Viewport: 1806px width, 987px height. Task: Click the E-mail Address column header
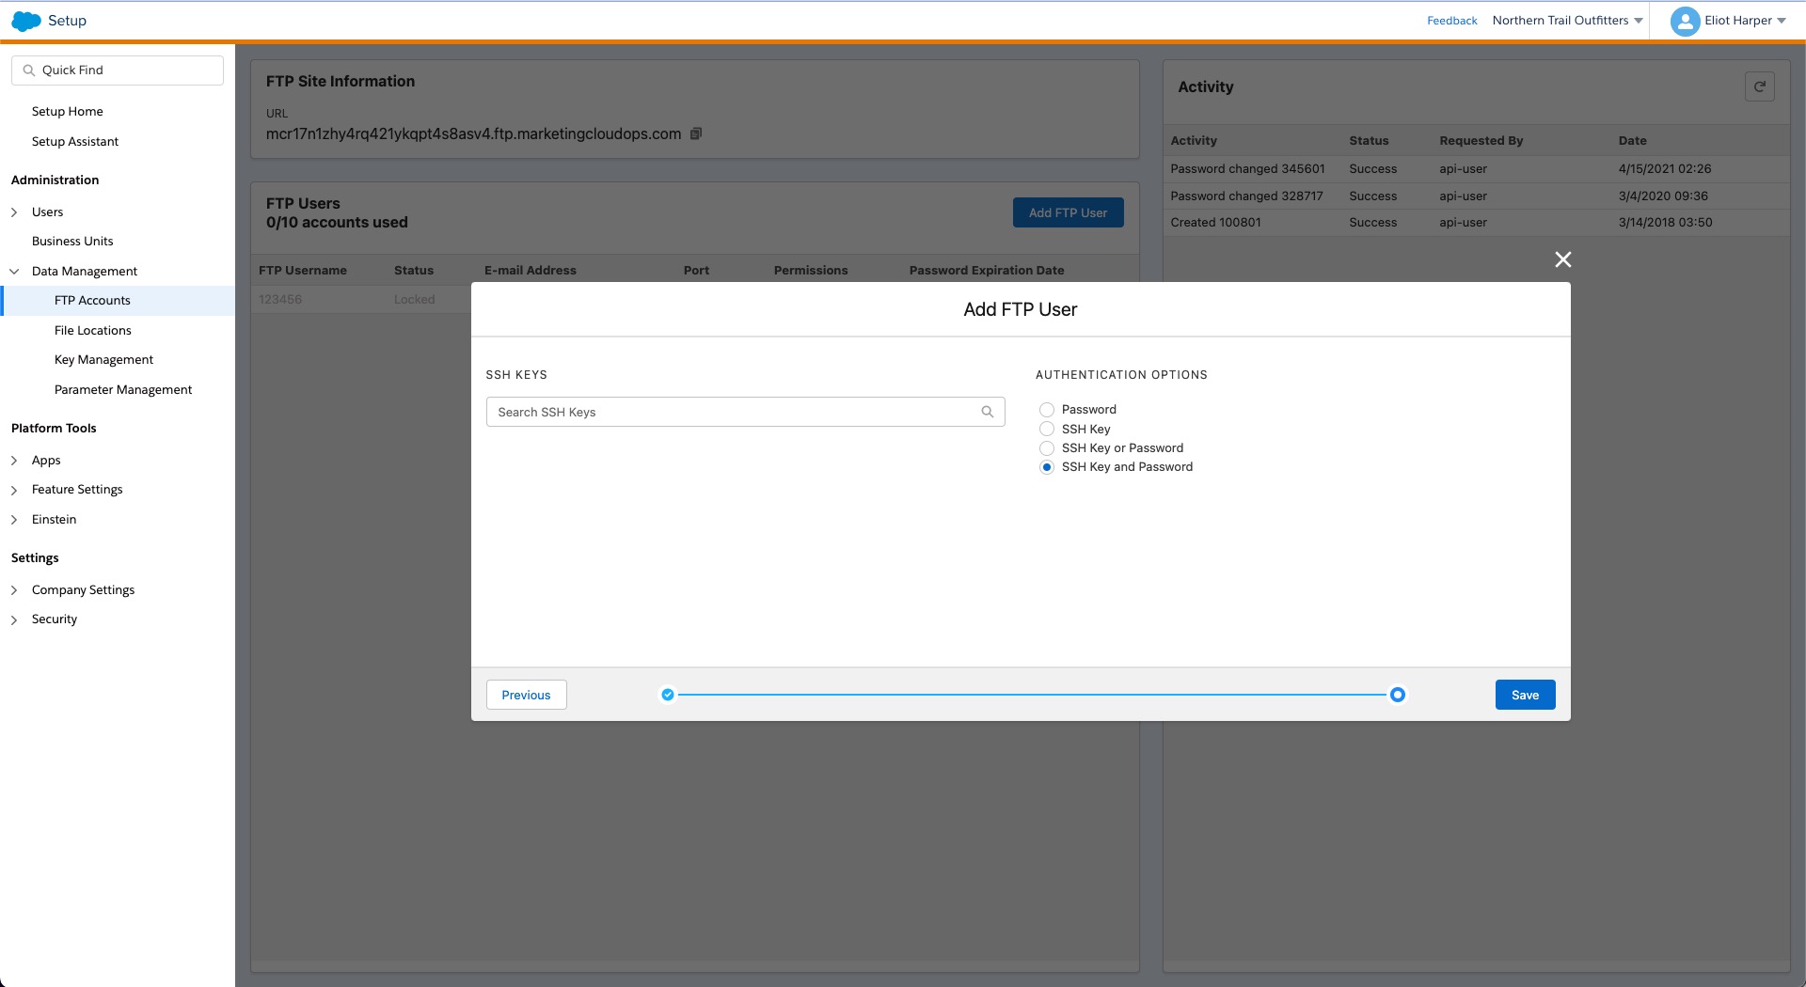[x=531, y=271]
